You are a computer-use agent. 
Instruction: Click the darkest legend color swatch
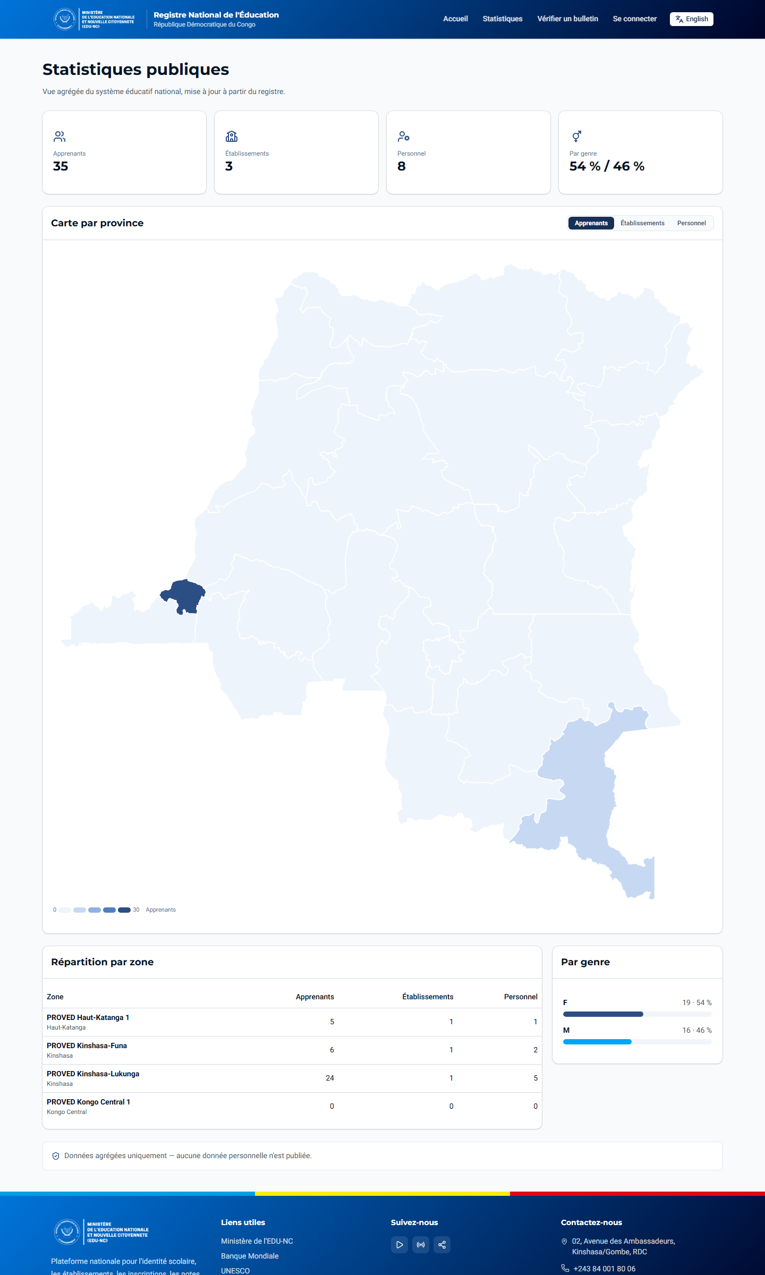tap(124, 910)
